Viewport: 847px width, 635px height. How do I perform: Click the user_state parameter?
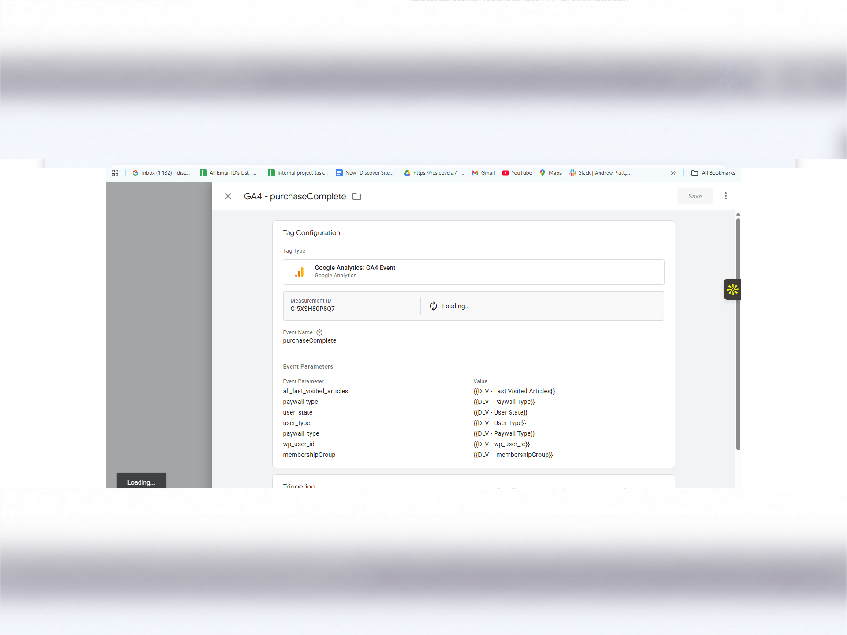point(298,412)
